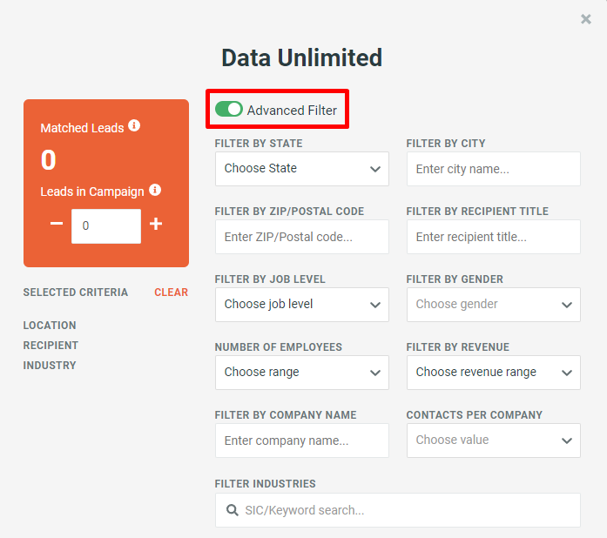Click the Matched Leads info icon
Viewport: 607px width, 538px height.
click(x=134, y=125)
